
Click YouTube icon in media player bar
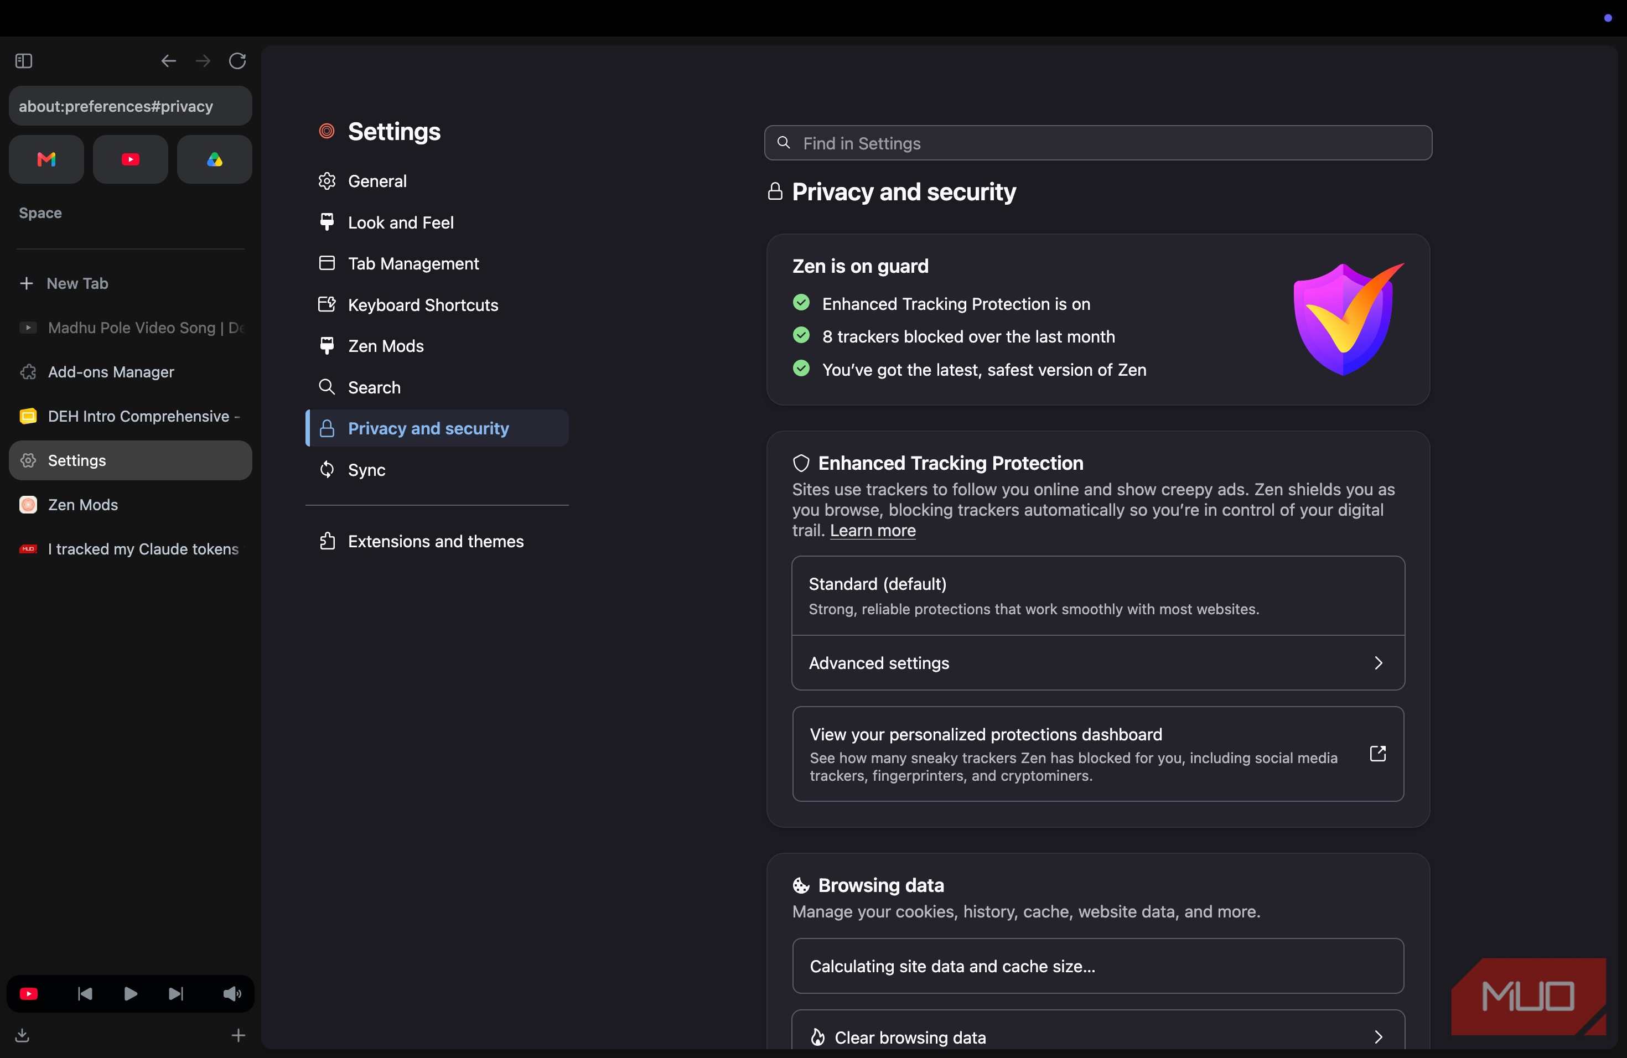(29, 993)
